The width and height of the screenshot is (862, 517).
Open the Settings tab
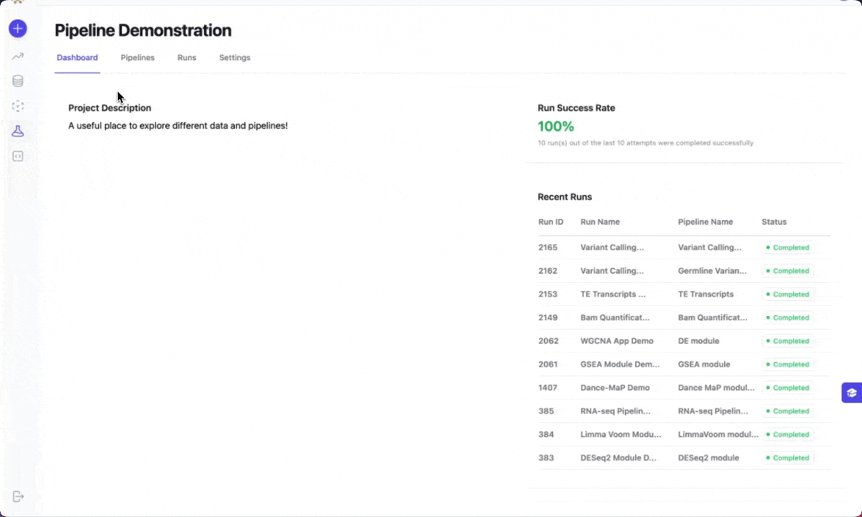tap(234, 57)
